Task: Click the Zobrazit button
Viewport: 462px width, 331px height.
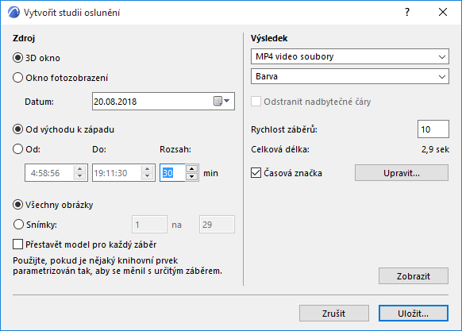Action: point(414,276)
